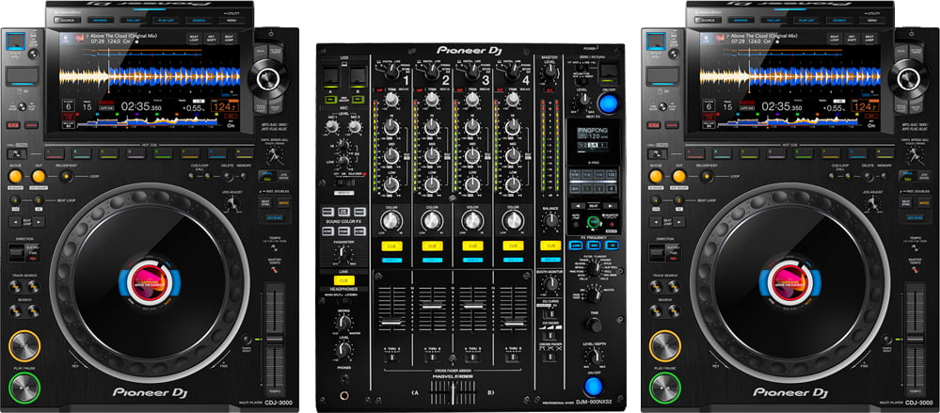This screenshot has height=413, width=940.
Task: Flip the DIRECTION lever on left CDJ
Action: 16,252
